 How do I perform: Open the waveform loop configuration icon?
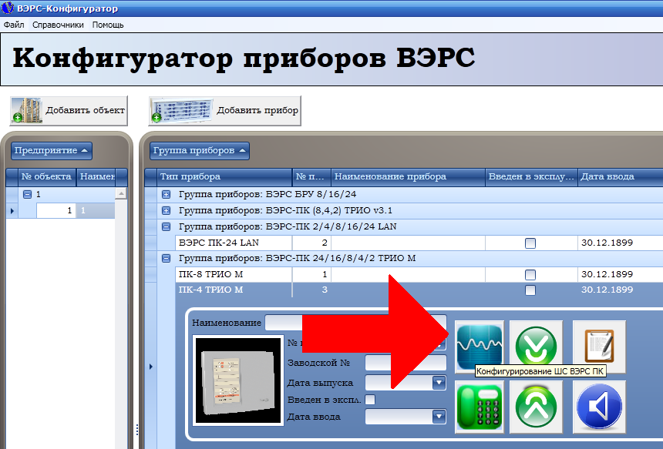pos(479,345)
